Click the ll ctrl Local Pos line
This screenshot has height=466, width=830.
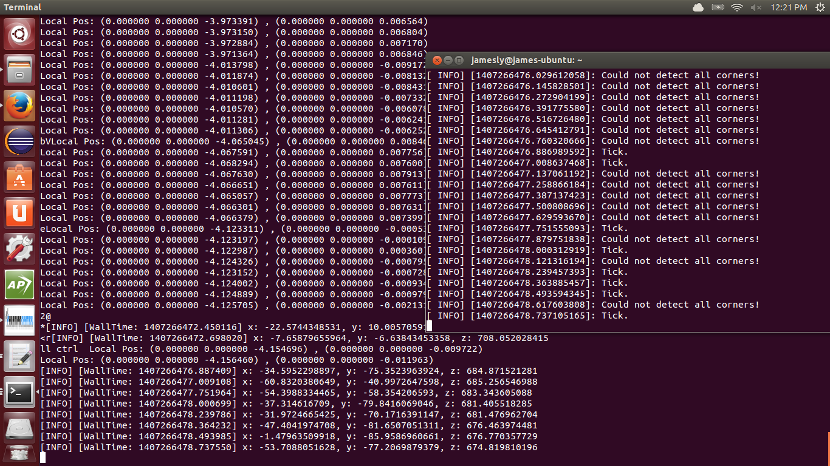coord(261,348)
